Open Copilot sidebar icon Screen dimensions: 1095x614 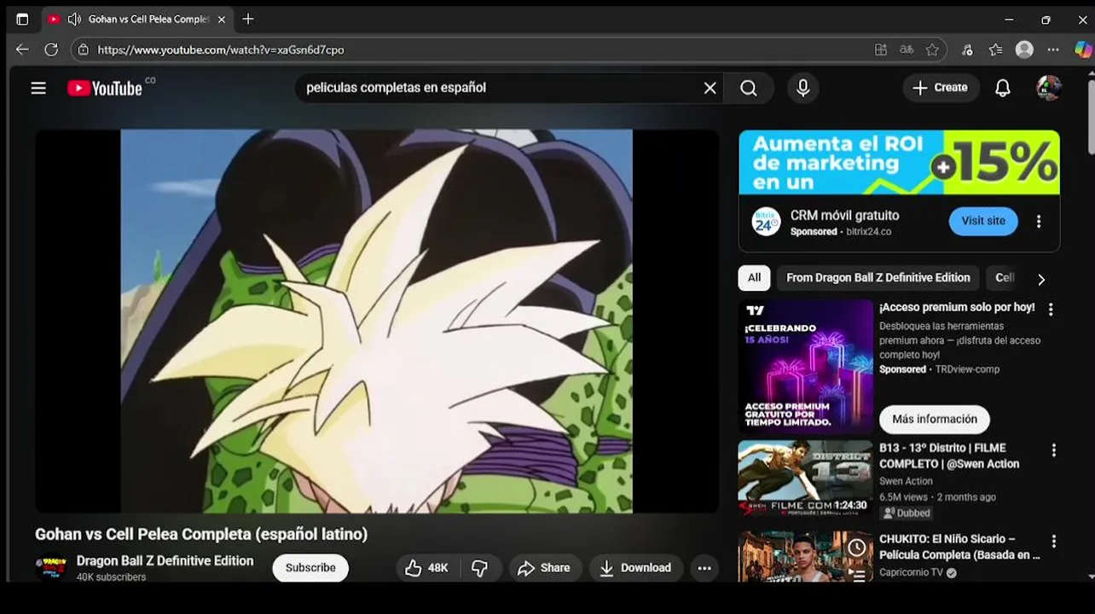point(1082,49)
